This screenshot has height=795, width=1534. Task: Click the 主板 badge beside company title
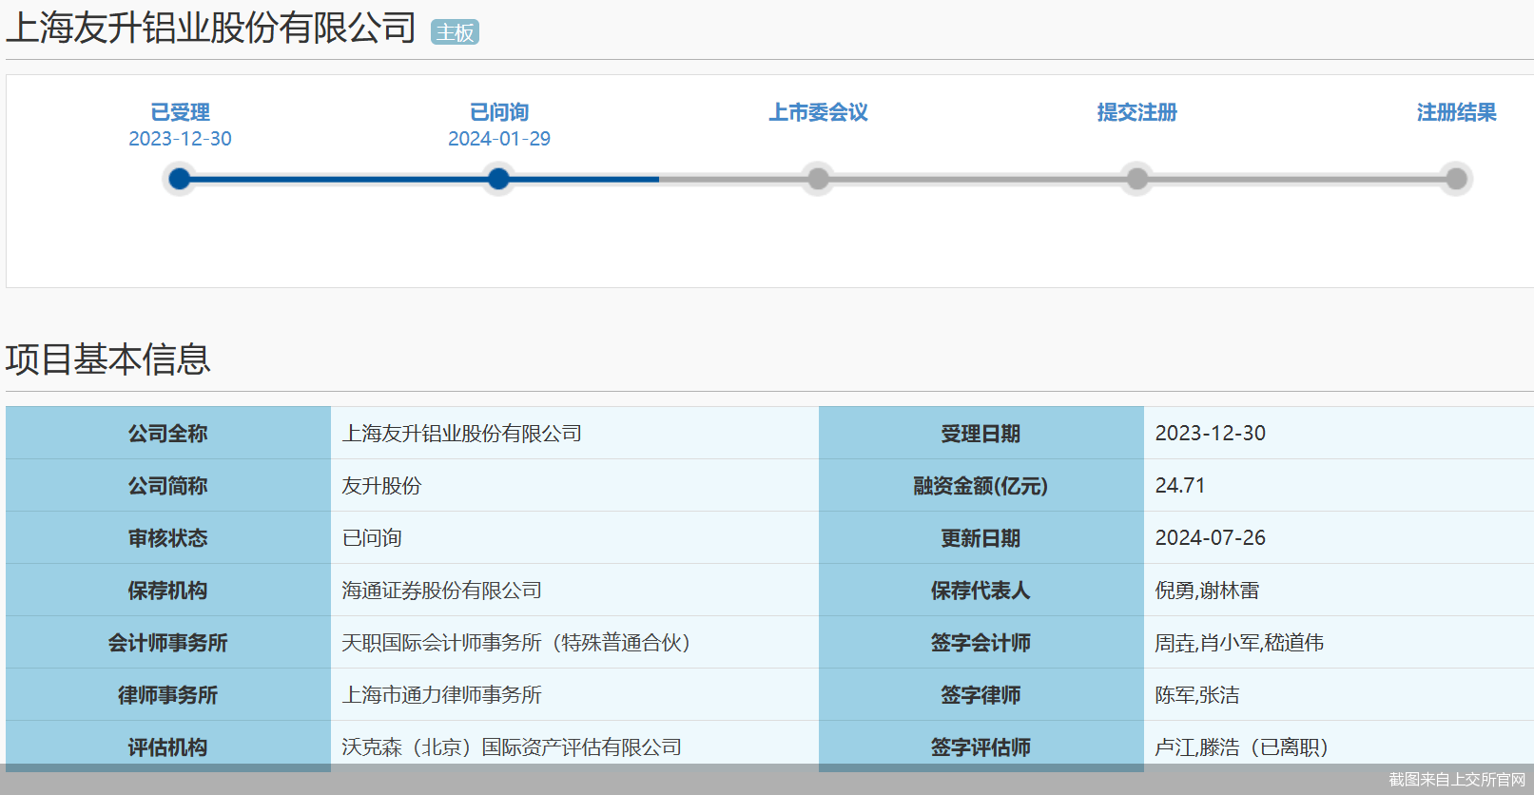coord(455,32)
